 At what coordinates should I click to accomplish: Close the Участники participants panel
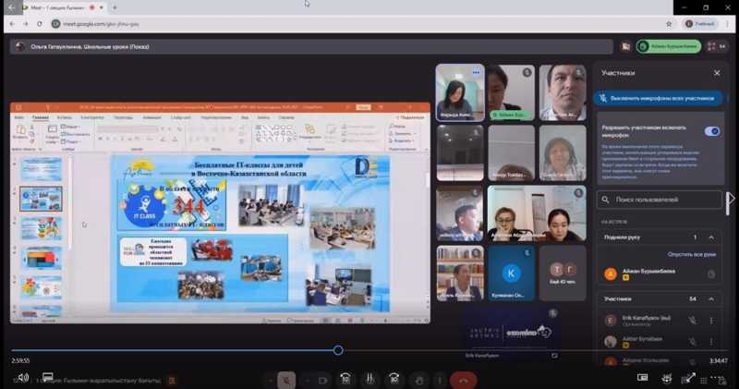click(717, 72)
